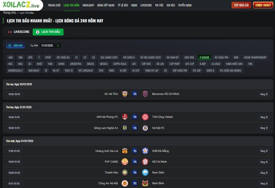Click the Hoàng Anh Gia Lai badge
Viewport: 275px width, 188px height.
[x=125, y=151]
